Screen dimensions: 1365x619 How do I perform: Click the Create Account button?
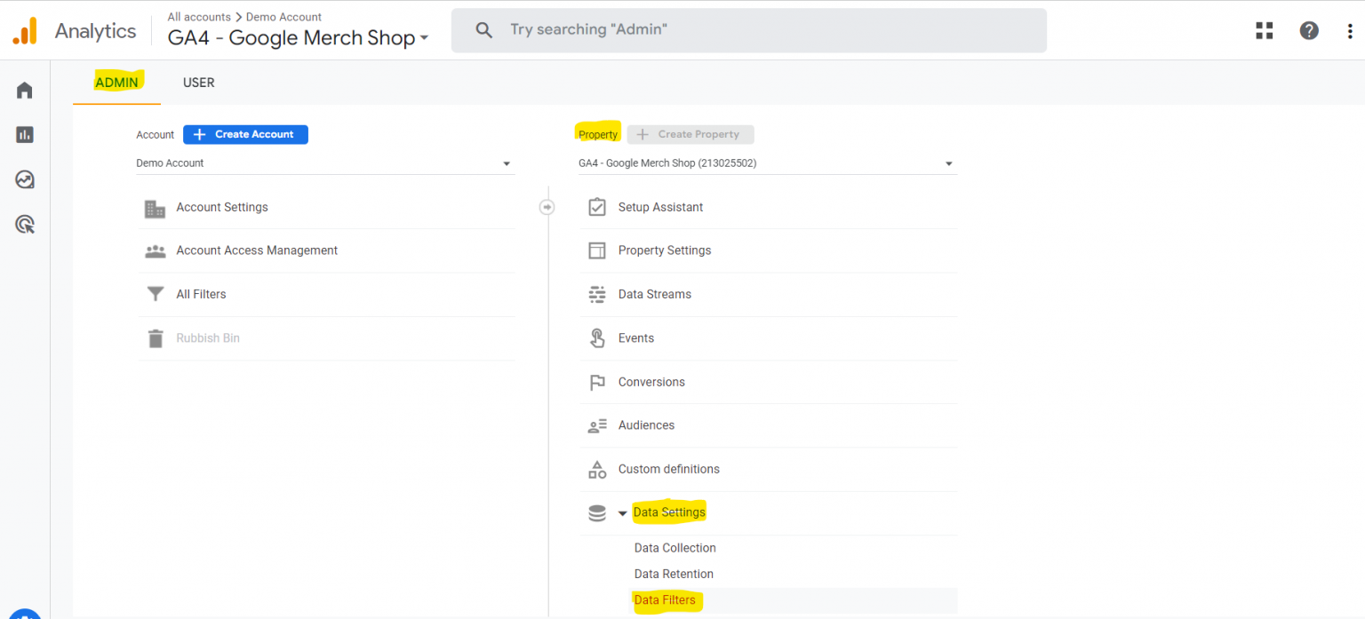[245, 134]
